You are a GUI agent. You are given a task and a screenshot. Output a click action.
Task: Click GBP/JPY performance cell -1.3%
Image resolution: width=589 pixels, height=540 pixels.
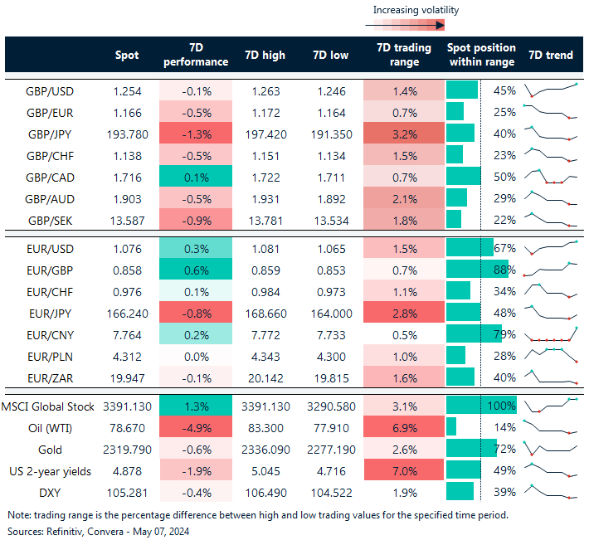point(196,133)
